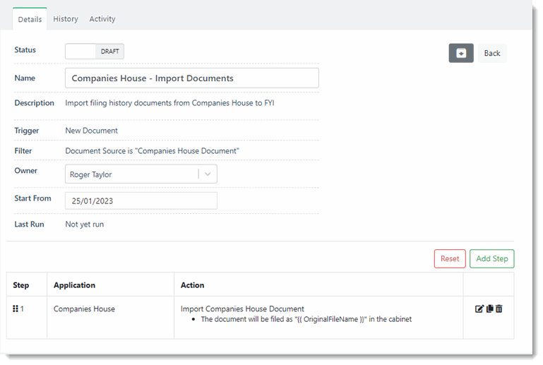The width and height of the screenshot is (543, 365).
Task: Click the OriginalFileName filing detail bullet
Action: pos(306,319)
